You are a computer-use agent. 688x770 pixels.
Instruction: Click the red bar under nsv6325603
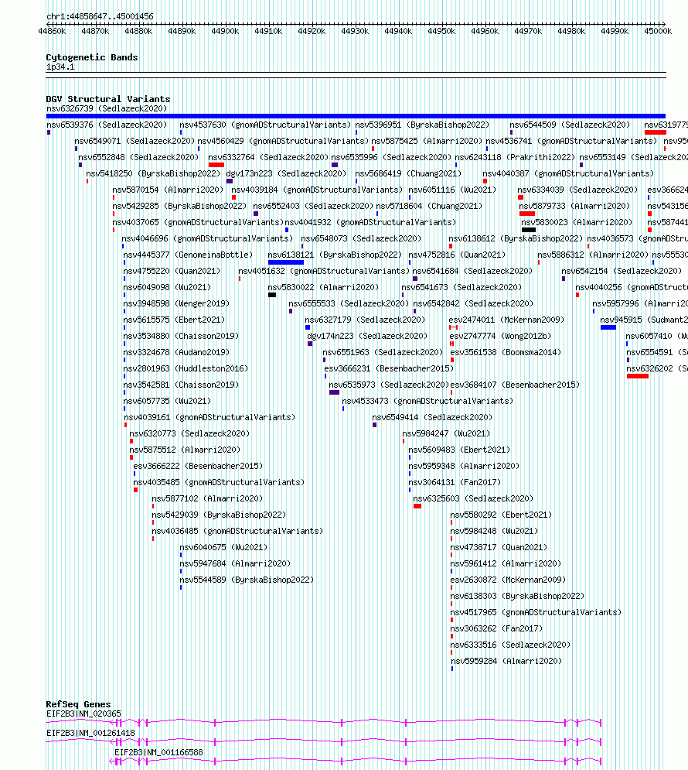coord(417,506)
